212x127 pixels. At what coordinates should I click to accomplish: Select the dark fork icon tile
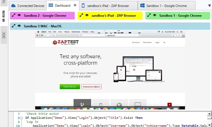pos(82,103)
